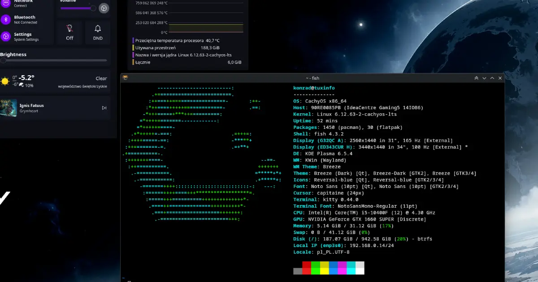Click the "Łącznie" legend entry

pos(143,62)
